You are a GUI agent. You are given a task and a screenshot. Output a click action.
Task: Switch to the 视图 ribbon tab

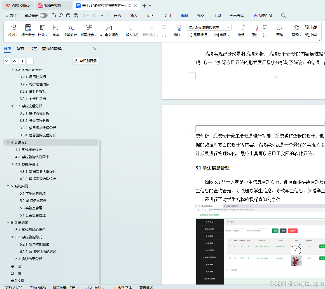pyautogui.click(x=200, y=16)
